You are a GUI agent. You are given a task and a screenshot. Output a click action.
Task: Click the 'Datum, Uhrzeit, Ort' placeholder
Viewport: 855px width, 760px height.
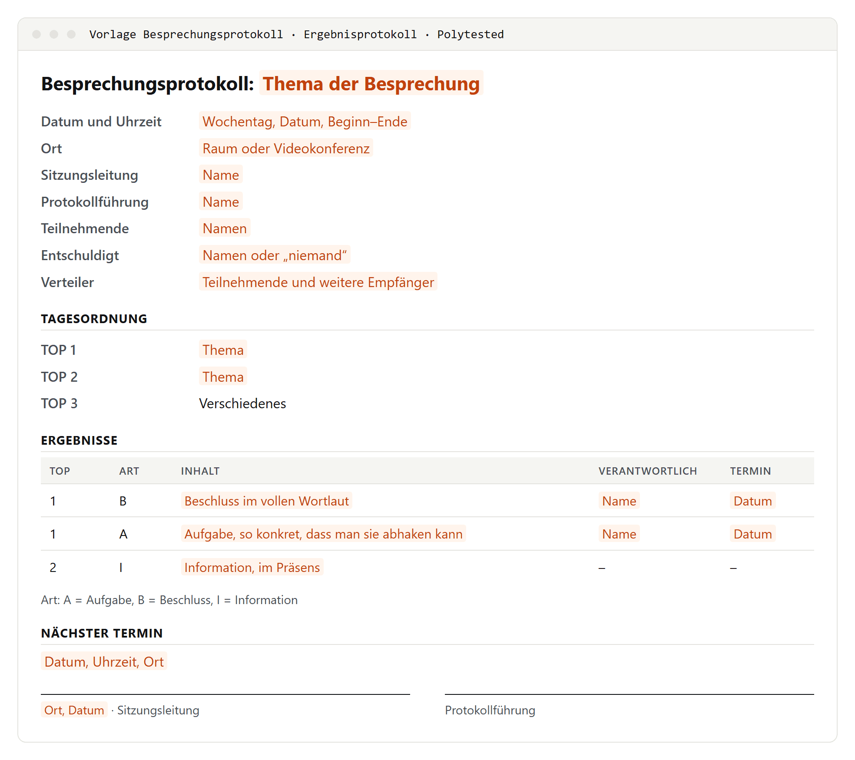coord(104,661)
